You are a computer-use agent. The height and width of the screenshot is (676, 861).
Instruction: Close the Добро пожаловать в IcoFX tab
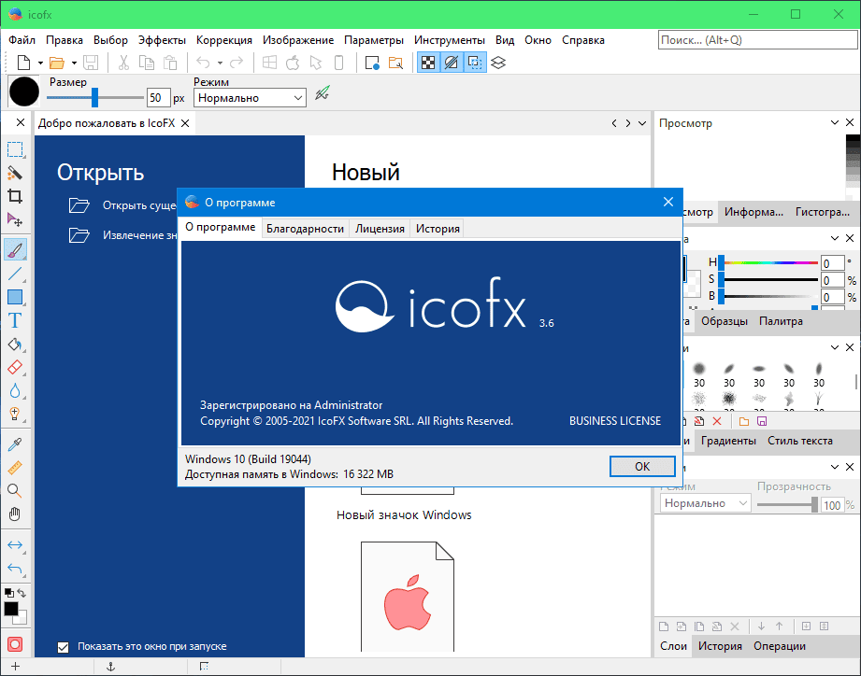point(186,123)
